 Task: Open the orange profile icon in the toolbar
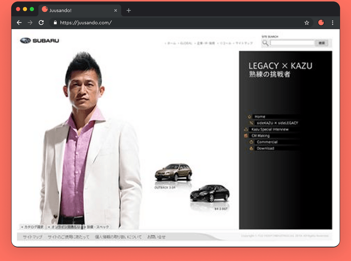(321, 22)
